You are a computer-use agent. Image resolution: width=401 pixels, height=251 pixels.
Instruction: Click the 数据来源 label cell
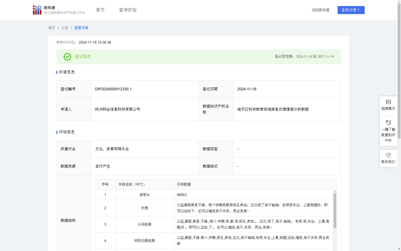(74, 166)
